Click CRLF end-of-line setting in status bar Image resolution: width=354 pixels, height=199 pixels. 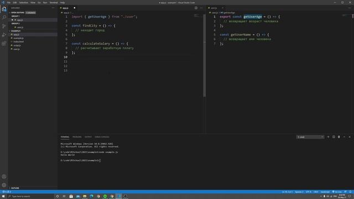point(316,192)
